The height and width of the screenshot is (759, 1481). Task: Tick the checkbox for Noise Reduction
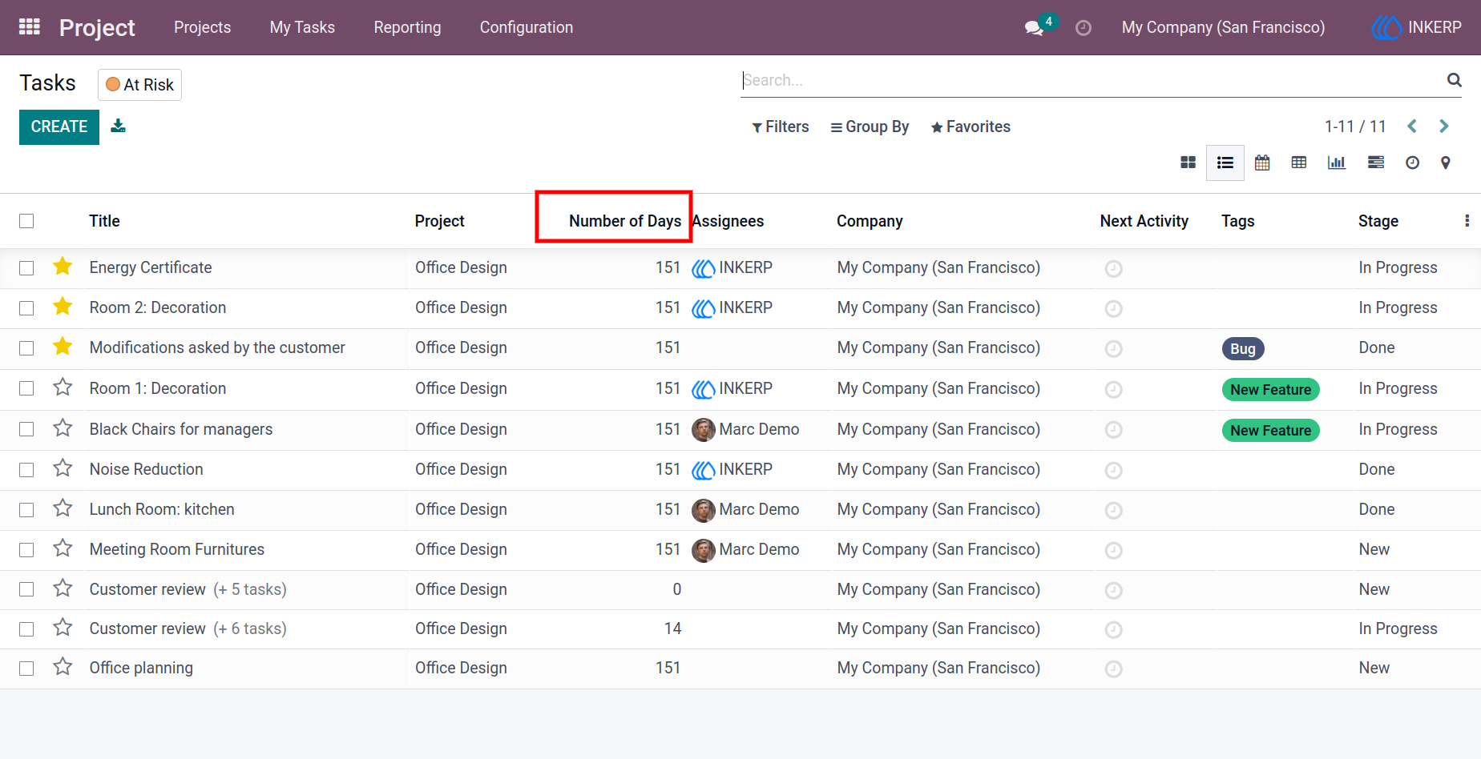click(x=26, y=470)
